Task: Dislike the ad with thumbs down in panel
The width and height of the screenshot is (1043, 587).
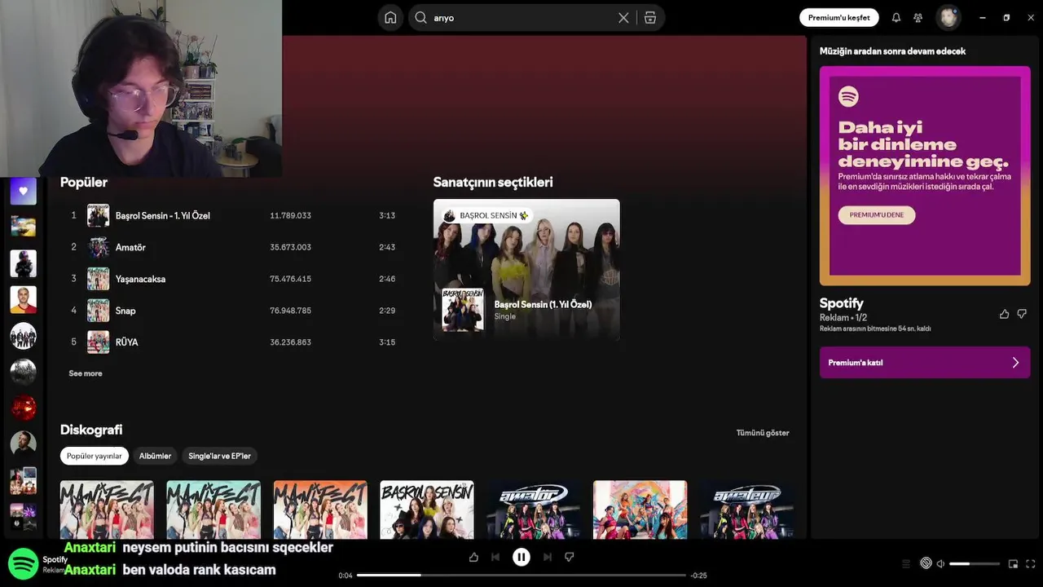Action: 1022,314
